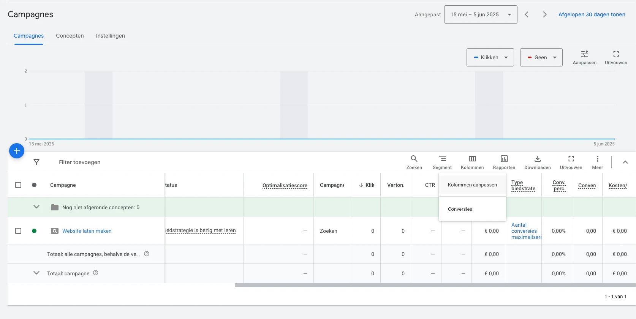The width and height of the screenshot is (636, 319).
Task: Click the horizontal table scrollbar
Action: point(435,285)
